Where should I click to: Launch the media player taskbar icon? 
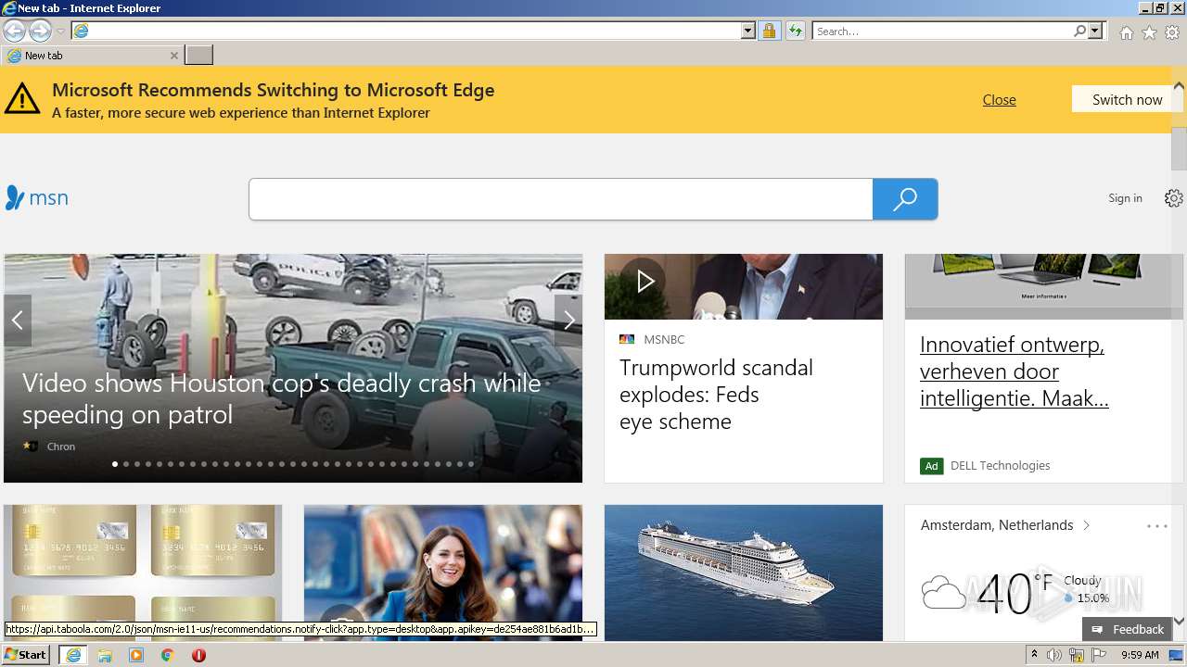click(136, 655)
